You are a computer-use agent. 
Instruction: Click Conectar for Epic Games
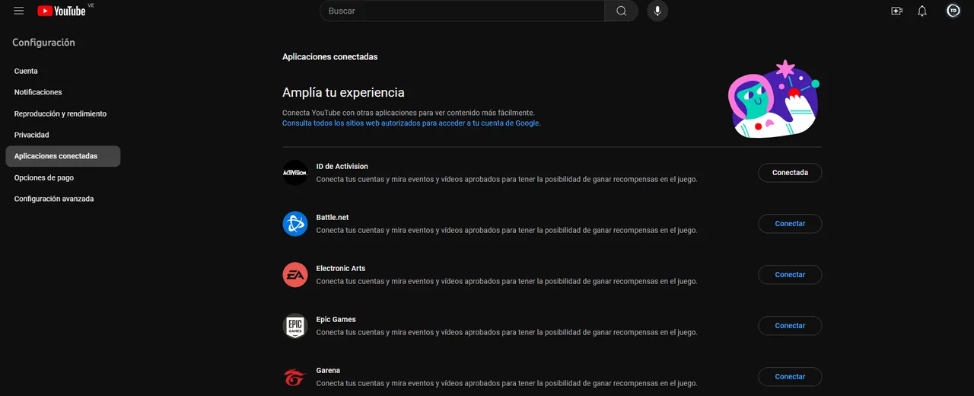(x=790, y=326)
